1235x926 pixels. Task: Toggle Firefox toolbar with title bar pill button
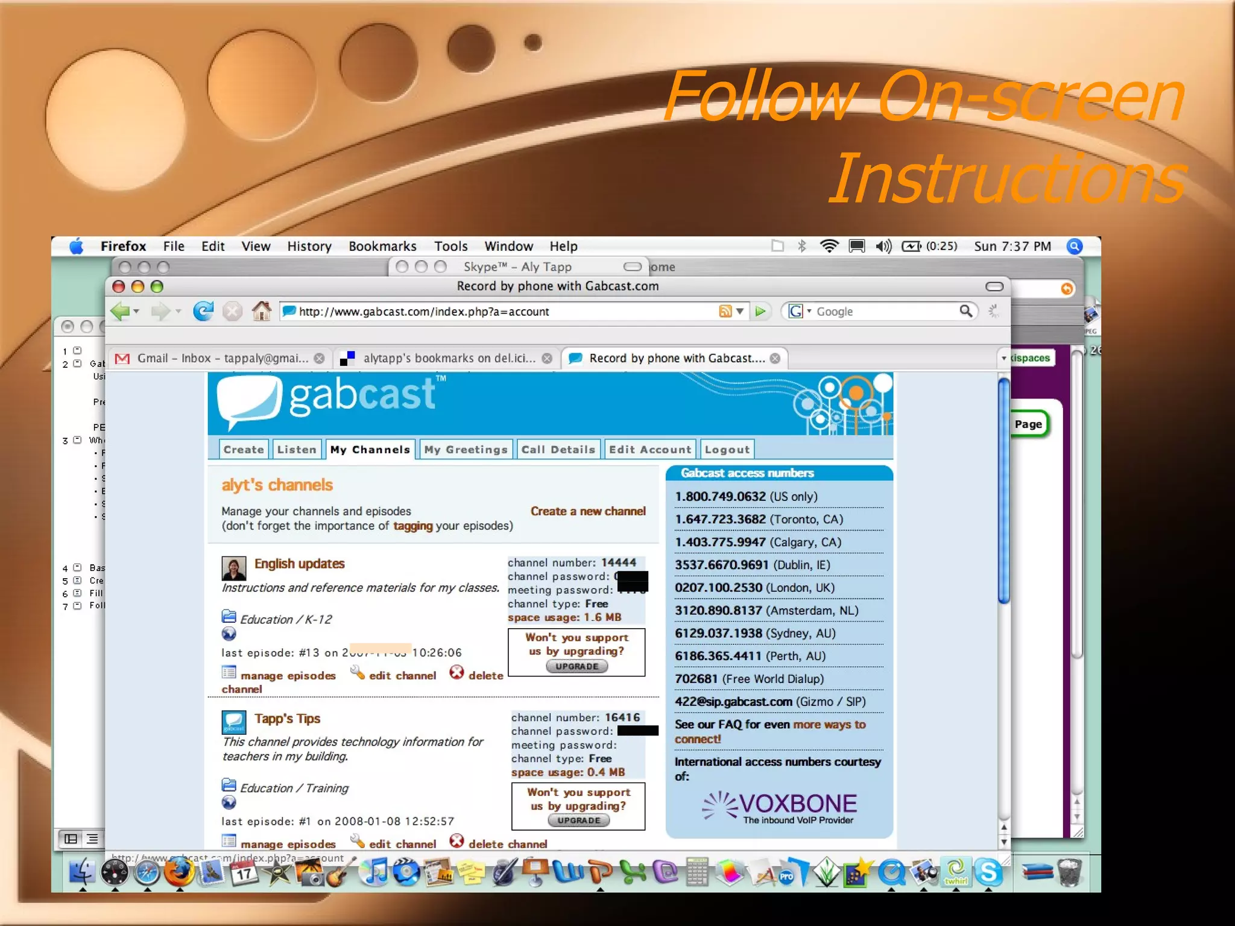point(994,286)
